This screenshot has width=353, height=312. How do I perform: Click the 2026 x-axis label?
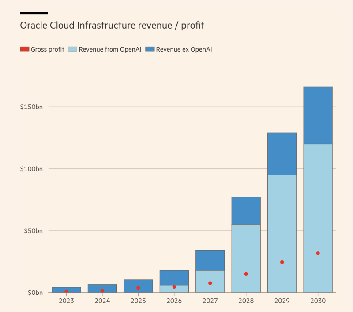coord(174,301)
